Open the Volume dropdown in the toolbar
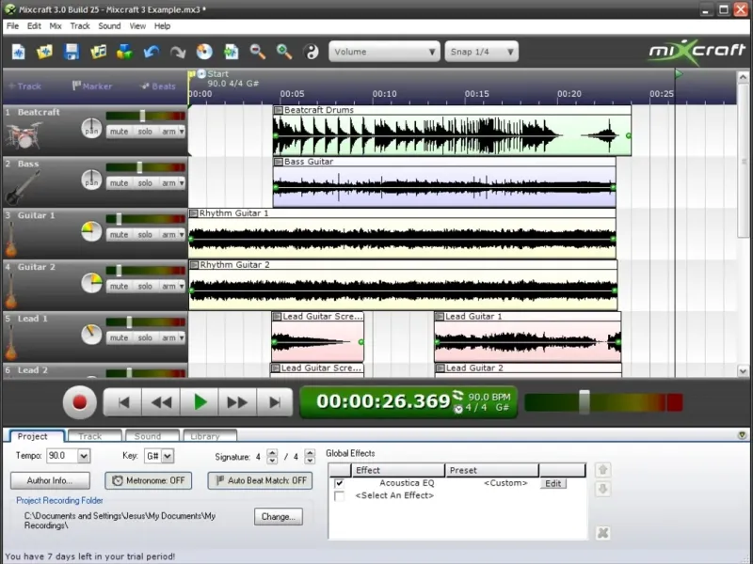The width and height of the screenshot is (753, 564). 384,52
